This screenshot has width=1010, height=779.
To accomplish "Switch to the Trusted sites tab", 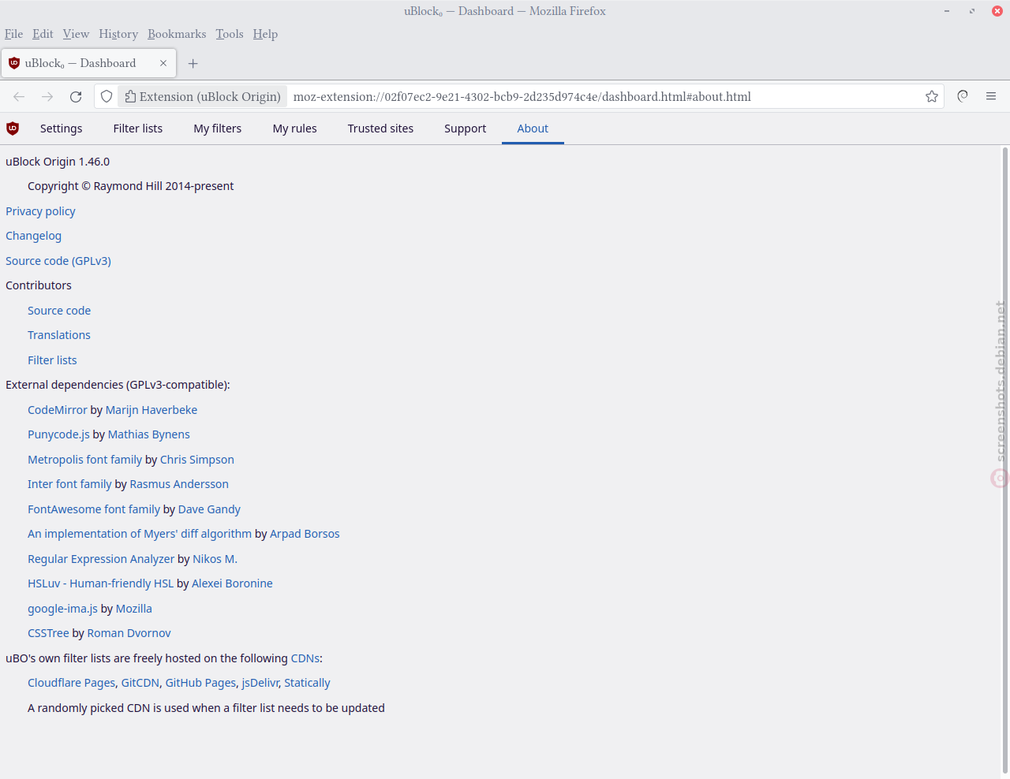I will (x=380, y=129).
